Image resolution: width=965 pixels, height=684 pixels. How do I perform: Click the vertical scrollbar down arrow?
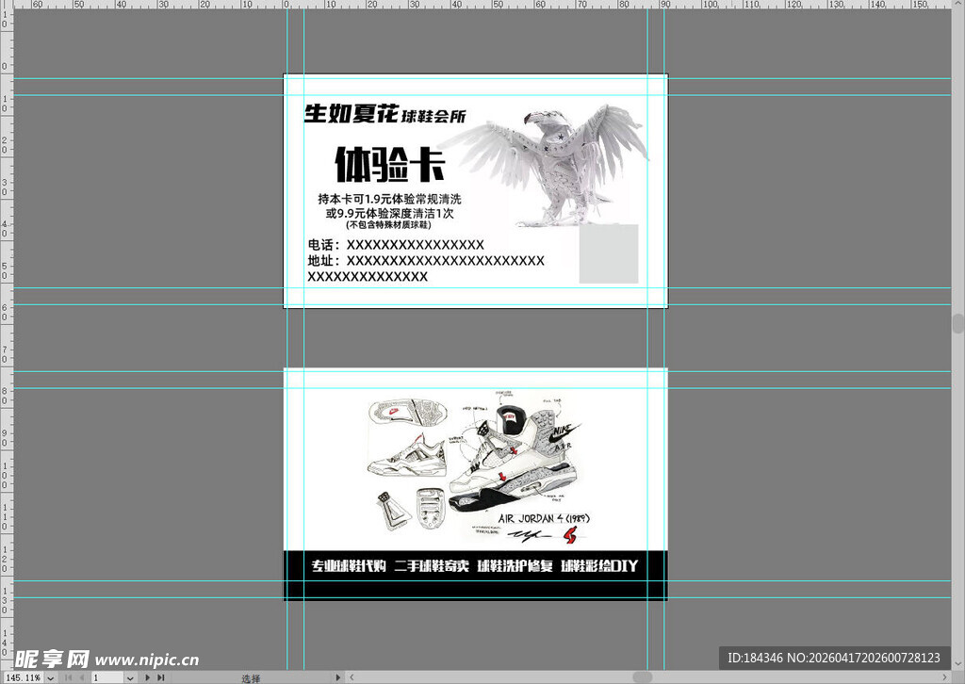958,664
